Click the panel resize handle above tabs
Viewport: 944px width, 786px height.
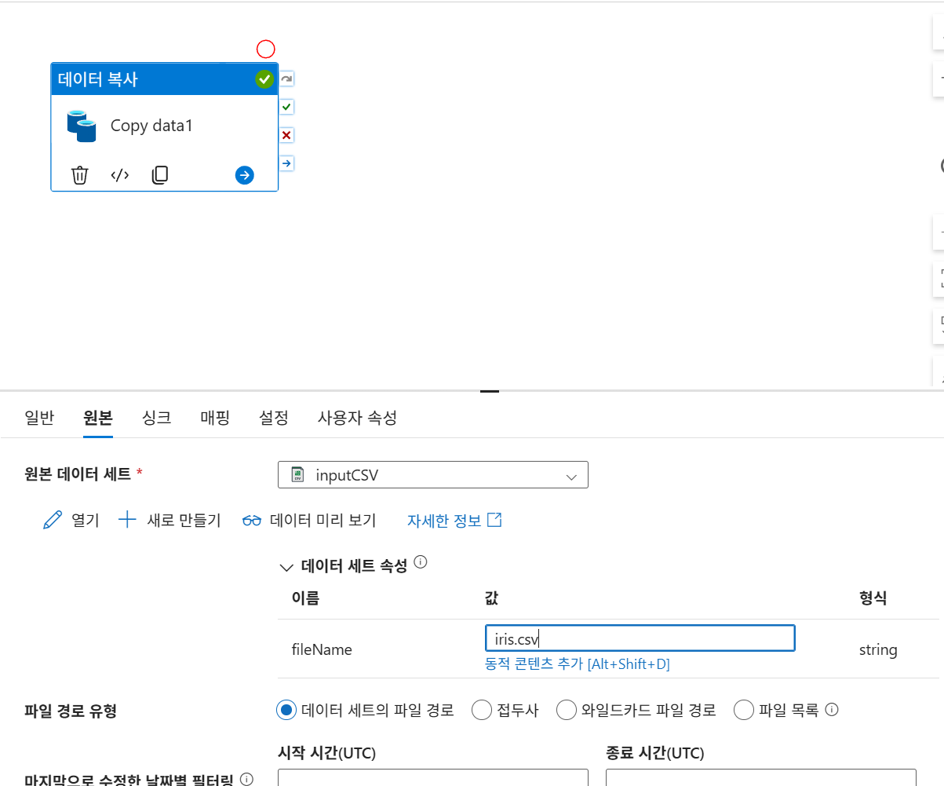pos(490,389)
